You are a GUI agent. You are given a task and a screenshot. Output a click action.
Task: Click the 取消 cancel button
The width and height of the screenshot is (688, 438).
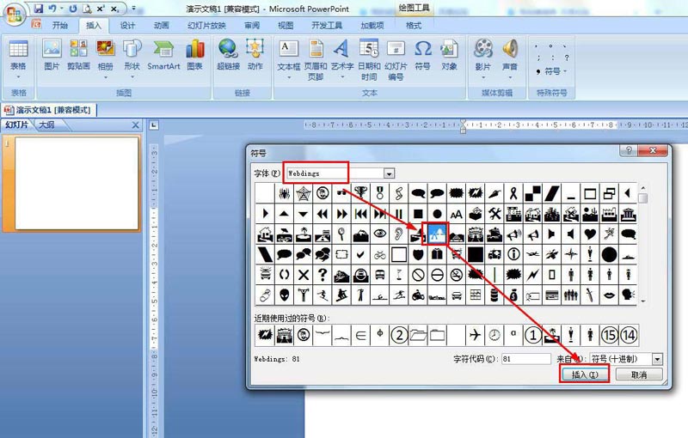pos(639,374)
